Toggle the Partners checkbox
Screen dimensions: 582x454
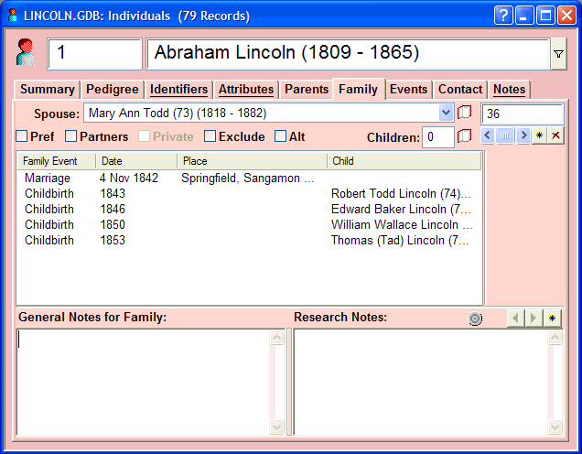(71, 136)
